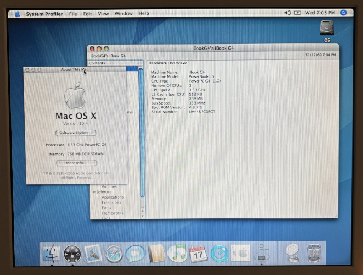Open the Window menu

(x=124, y=13)
